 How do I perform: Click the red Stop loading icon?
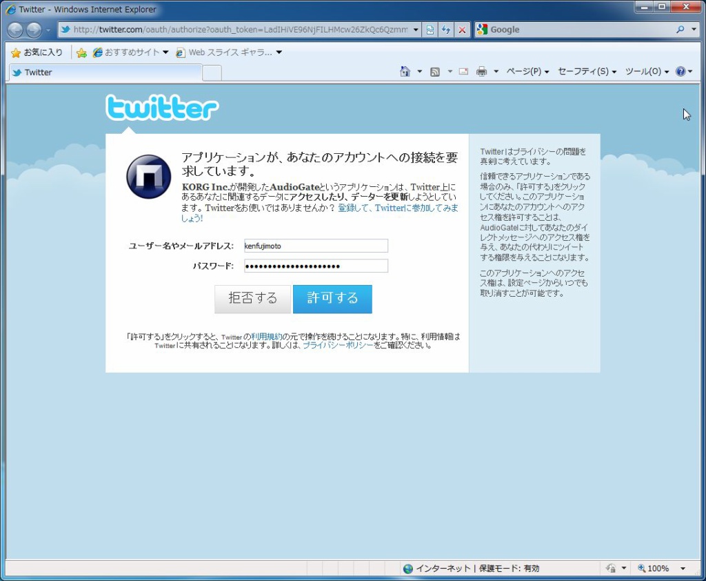click(462, 30)
